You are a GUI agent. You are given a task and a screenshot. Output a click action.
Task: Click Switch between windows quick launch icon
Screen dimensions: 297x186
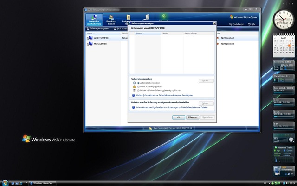click(17, 183)
